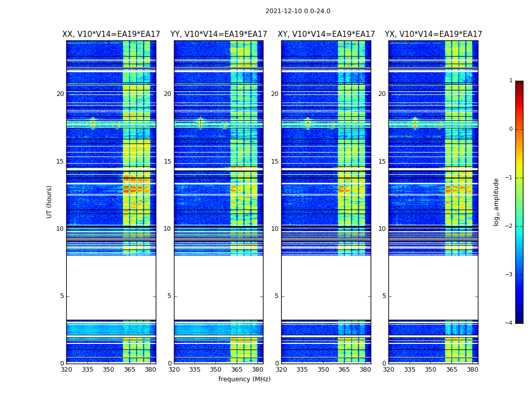The height and width of the screenshot is (404, 531).
Task: Click the 365 MHz tick label under YX panel
Action: pyautogui.click(x=451, y=370)
